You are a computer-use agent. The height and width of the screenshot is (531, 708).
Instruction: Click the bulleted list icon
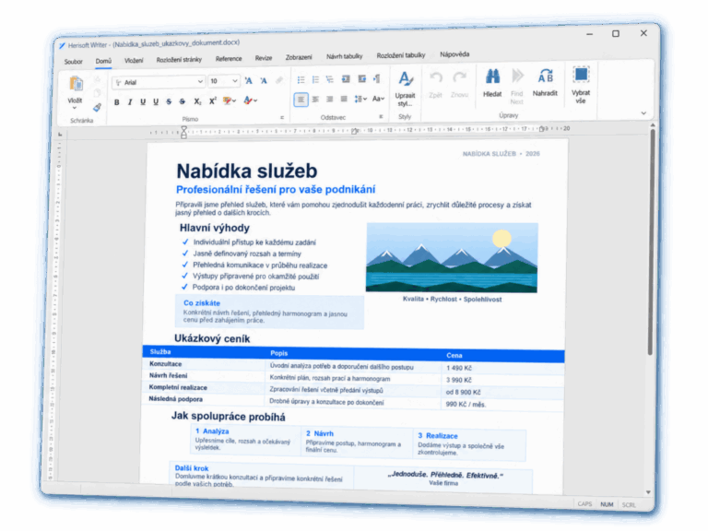301,80
